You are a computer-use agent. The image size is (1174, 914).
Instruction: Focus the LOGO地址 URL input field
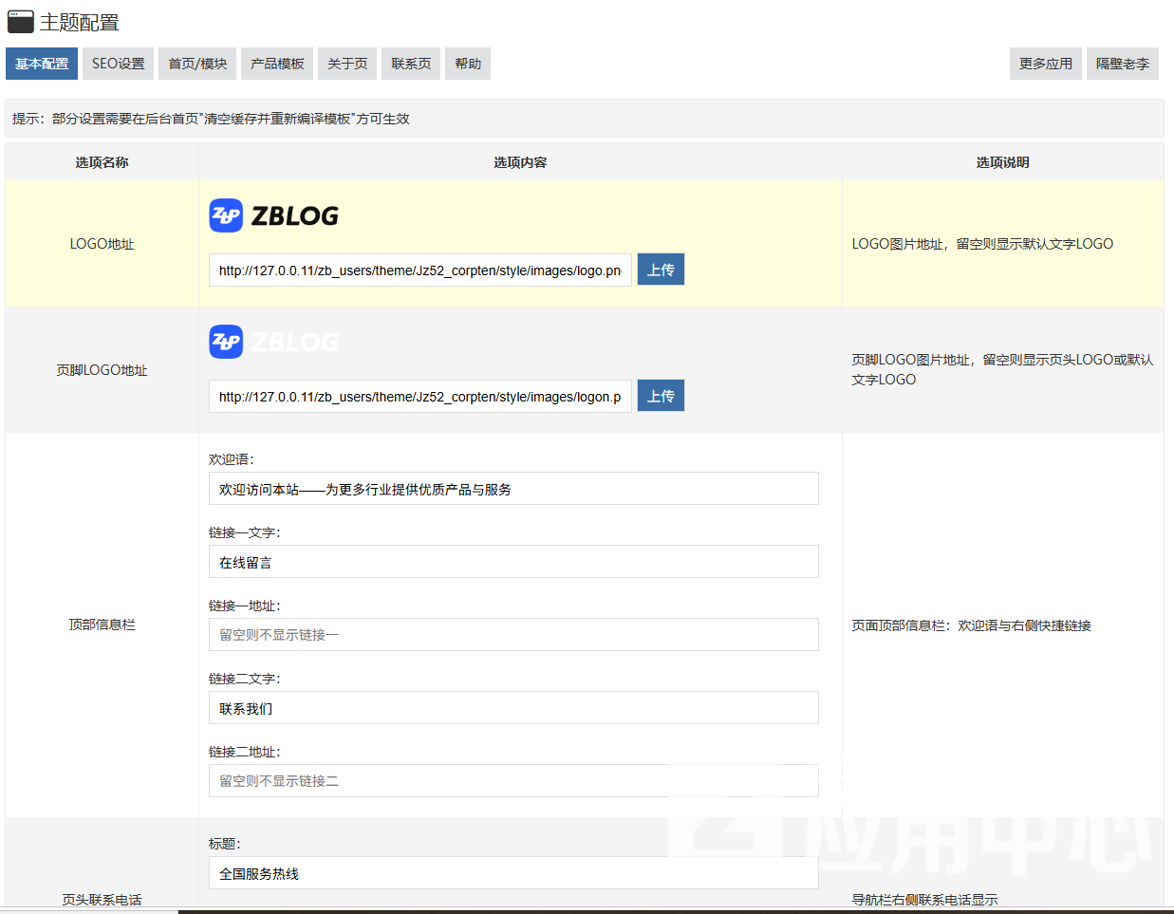(x=420, y=270)
